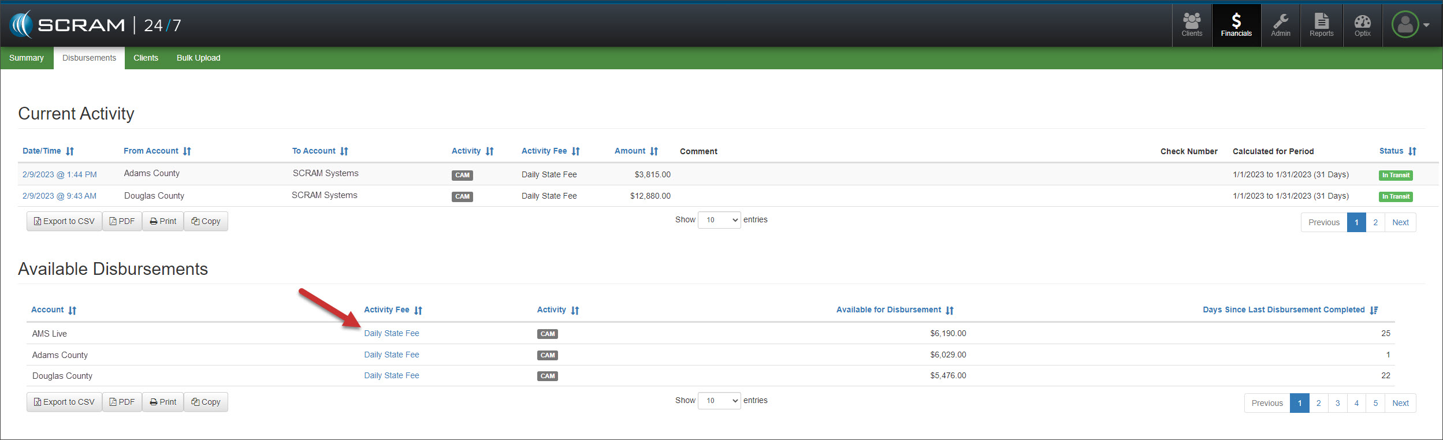Expand Current Activity show entries dropdown

(719, 220)
